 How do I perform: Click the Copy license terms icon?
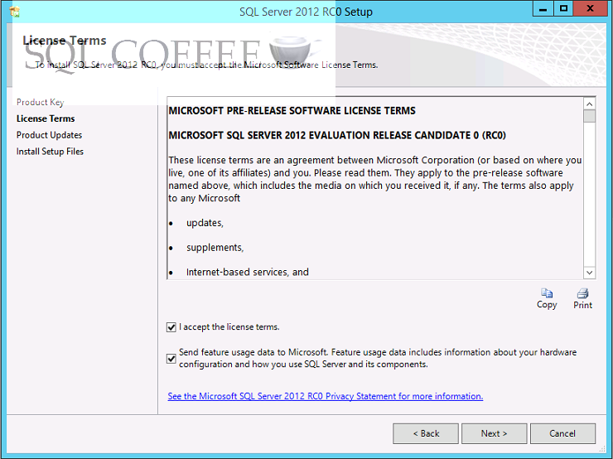pyautogui.click(x=547, y=292)
